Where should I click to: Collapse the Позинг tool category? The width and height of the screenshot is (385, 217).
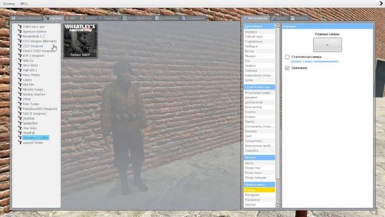coord(259,157)
